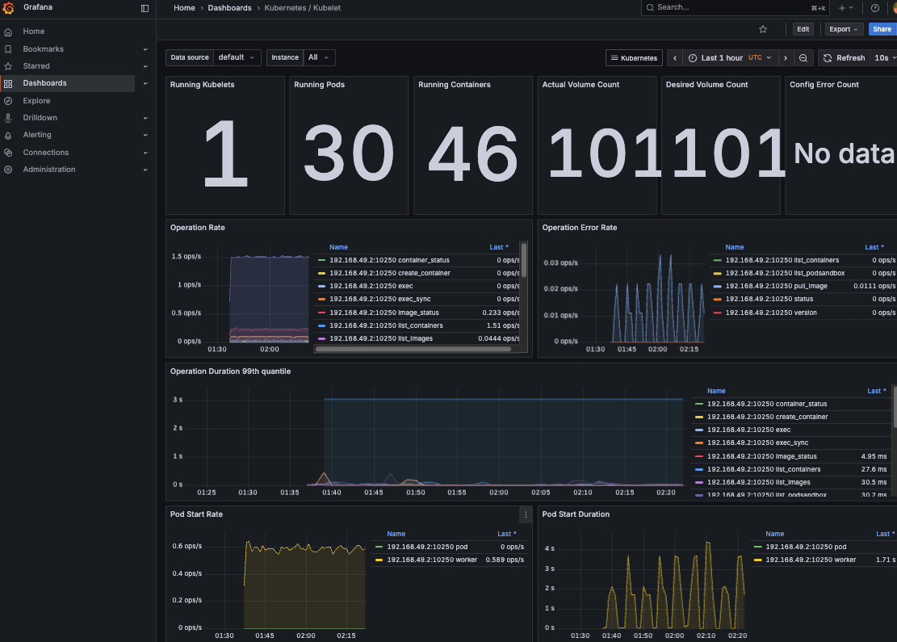Click the Starred star icon in sidebar
Screen dimensions: 897x642
tap(8, 66)
